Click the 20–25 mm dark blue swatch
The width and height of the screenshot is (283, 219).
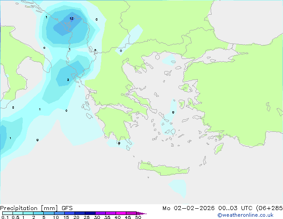click(79, 213)
